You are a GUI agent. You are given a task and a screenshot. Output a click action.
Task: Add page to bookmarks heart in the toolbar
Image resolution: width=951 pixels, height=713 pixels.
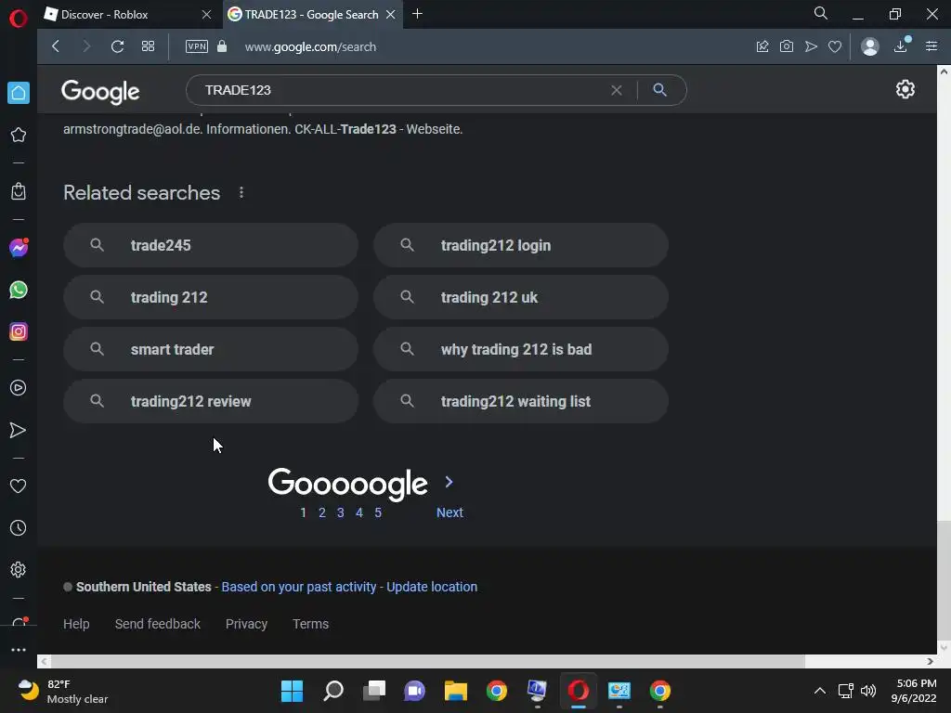point(835,46)
